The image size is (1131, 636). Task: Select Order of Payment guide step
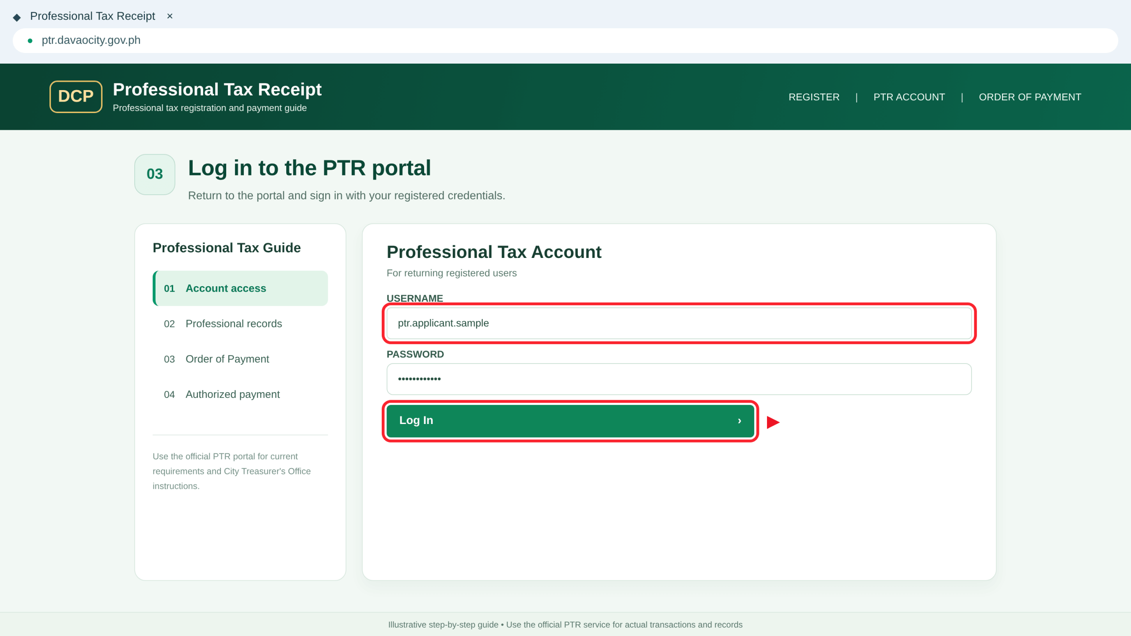(240, 359)
